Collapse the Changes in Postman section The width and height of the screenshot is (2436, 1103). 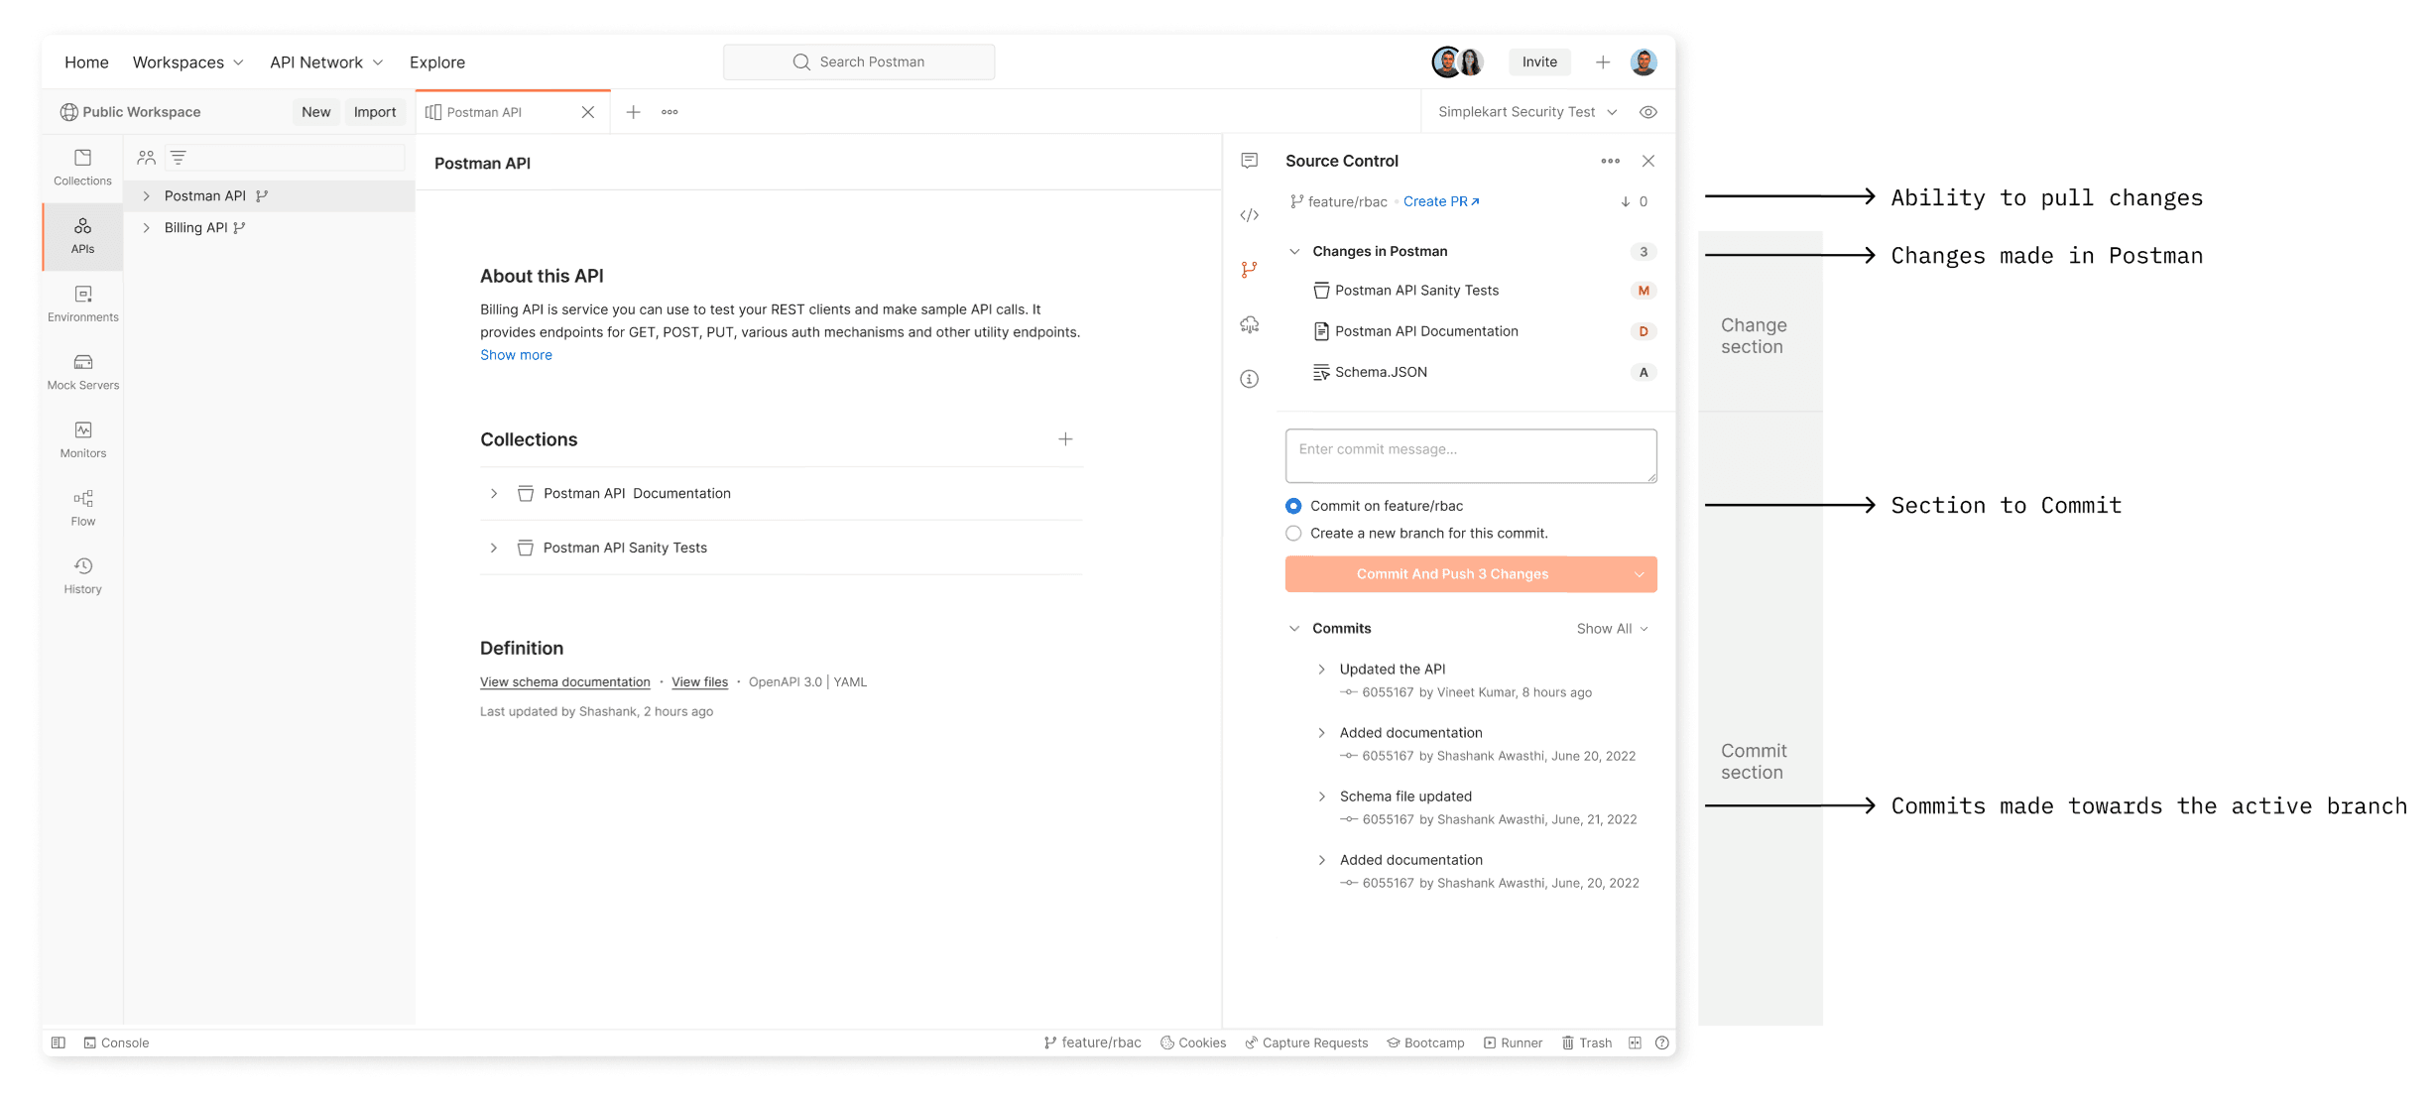pos(1293,252)
